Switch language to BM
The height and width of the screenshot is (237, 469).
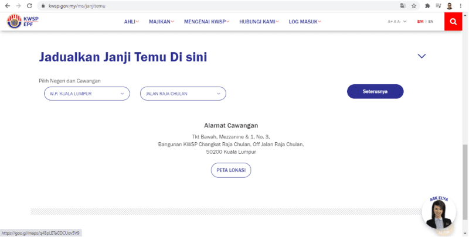click(x=420, y=22)
